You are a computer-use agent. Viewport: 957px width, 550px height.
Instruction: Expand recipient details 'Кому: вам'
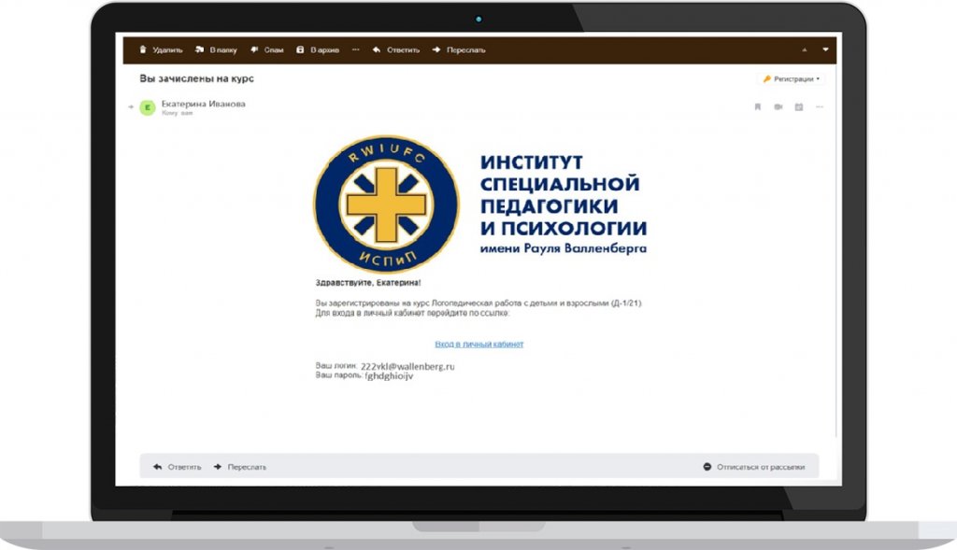(177, 113)
